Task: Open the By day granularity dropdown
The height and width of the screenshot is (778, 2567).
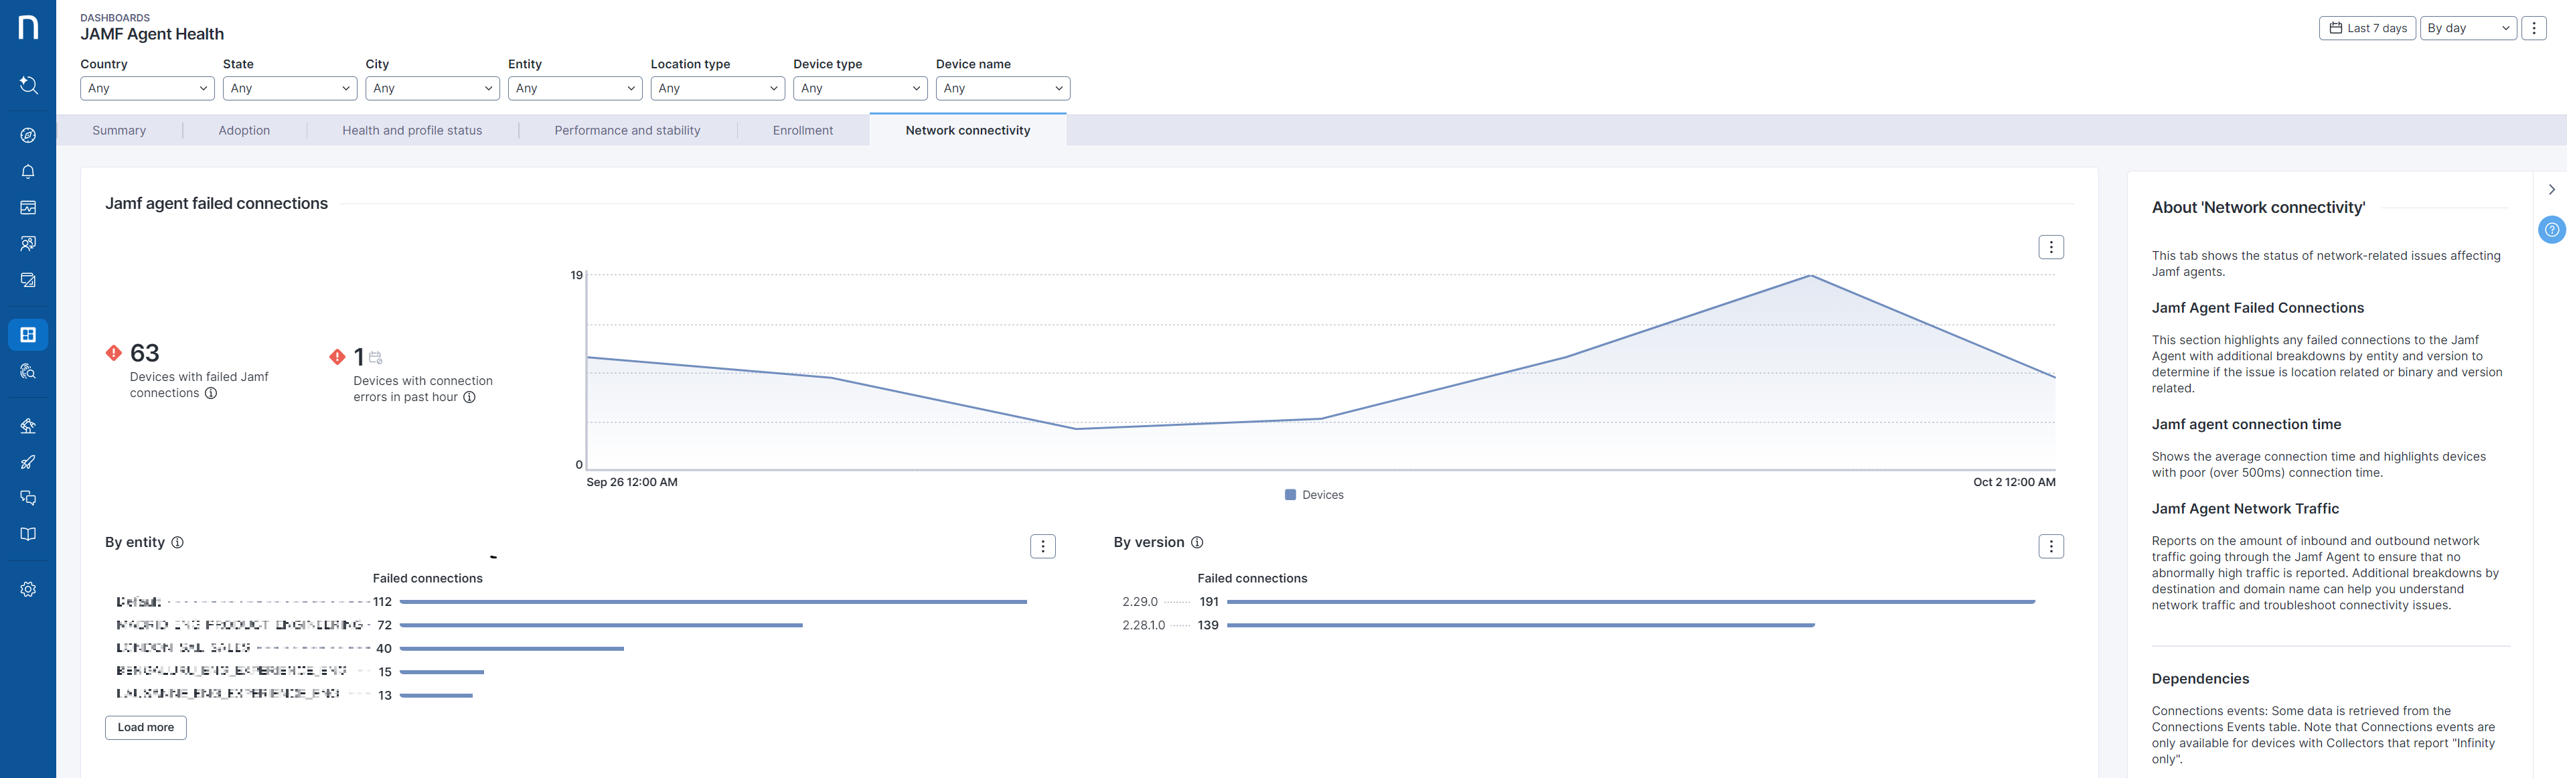Action: 2467,28
